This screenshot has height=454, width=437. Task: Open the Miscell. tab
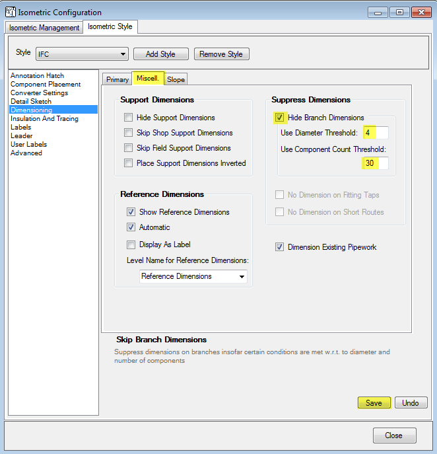[x=148, y=78]
